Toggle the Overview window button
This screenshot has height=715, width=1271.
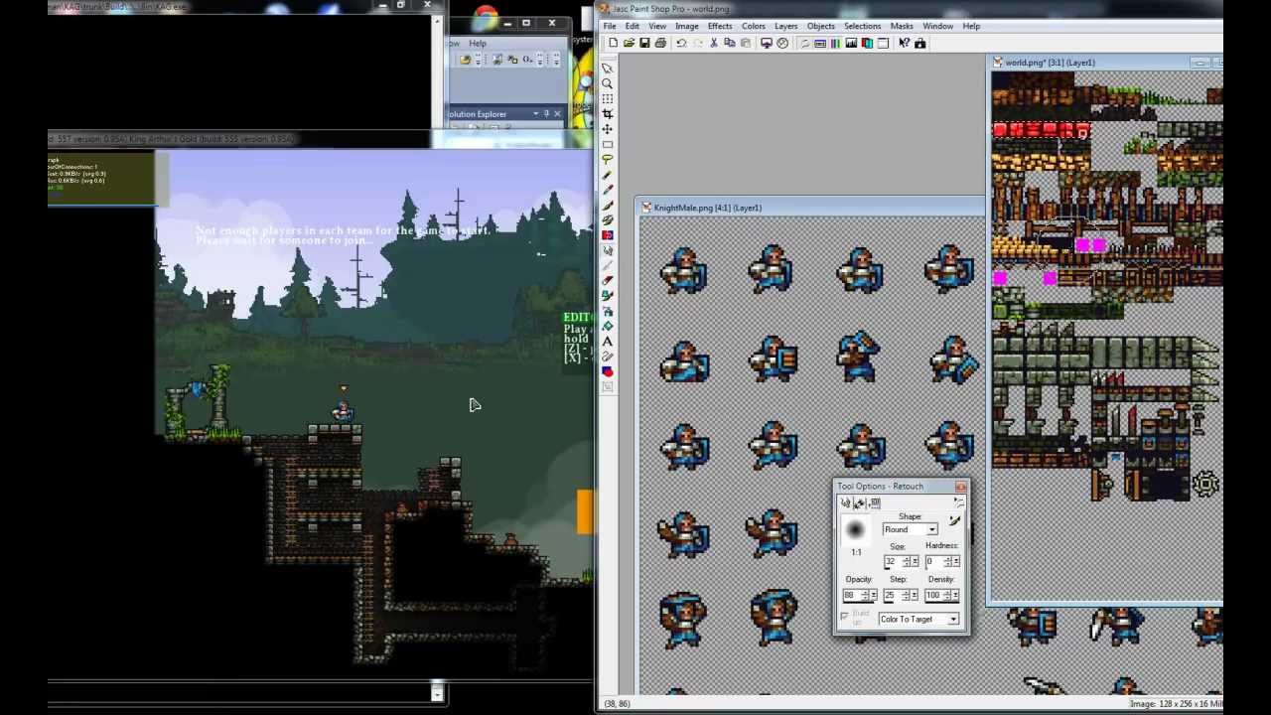(883, 43)
